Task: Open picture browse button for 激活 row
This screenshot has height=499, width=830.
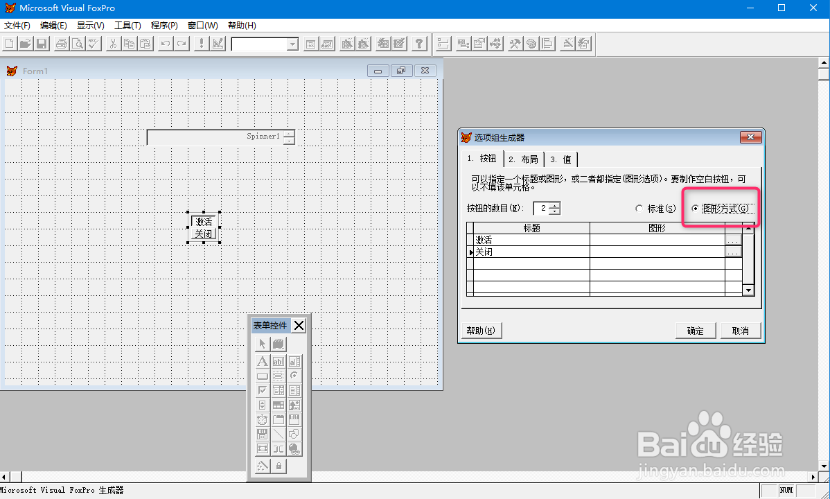Action: [732, 240]
